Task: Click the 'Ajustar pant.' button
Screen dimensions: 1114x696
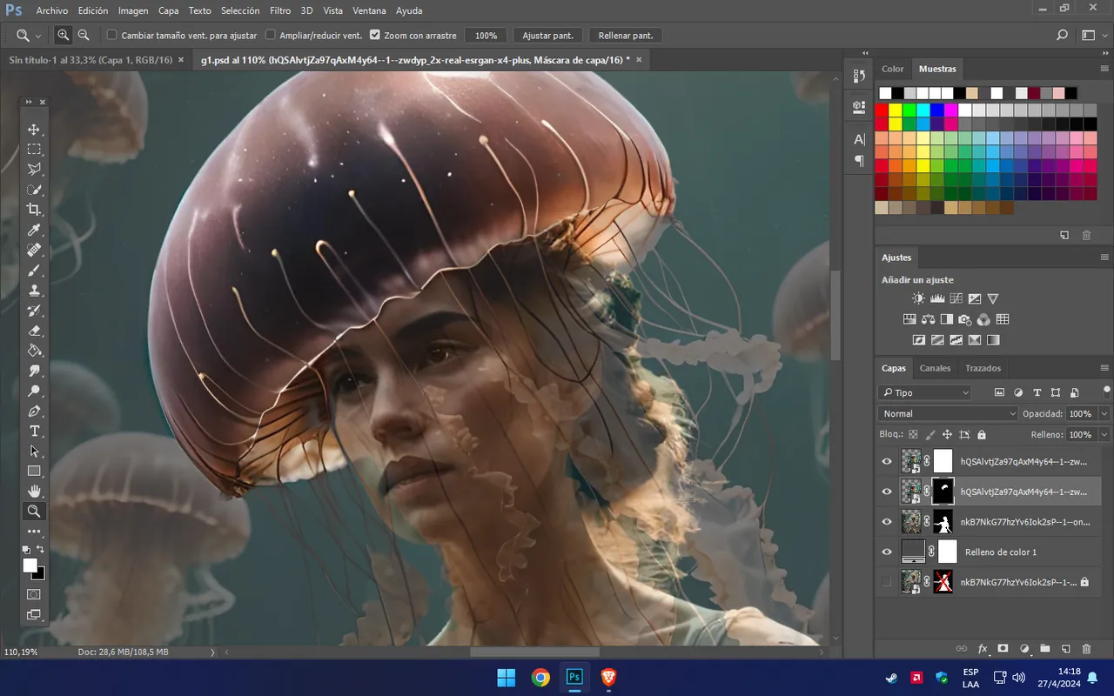Action: (548, 36)
